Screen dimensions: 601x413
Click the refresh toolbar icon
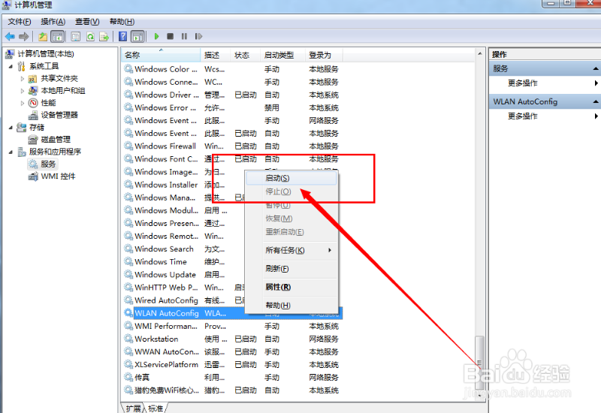(90, 36)
